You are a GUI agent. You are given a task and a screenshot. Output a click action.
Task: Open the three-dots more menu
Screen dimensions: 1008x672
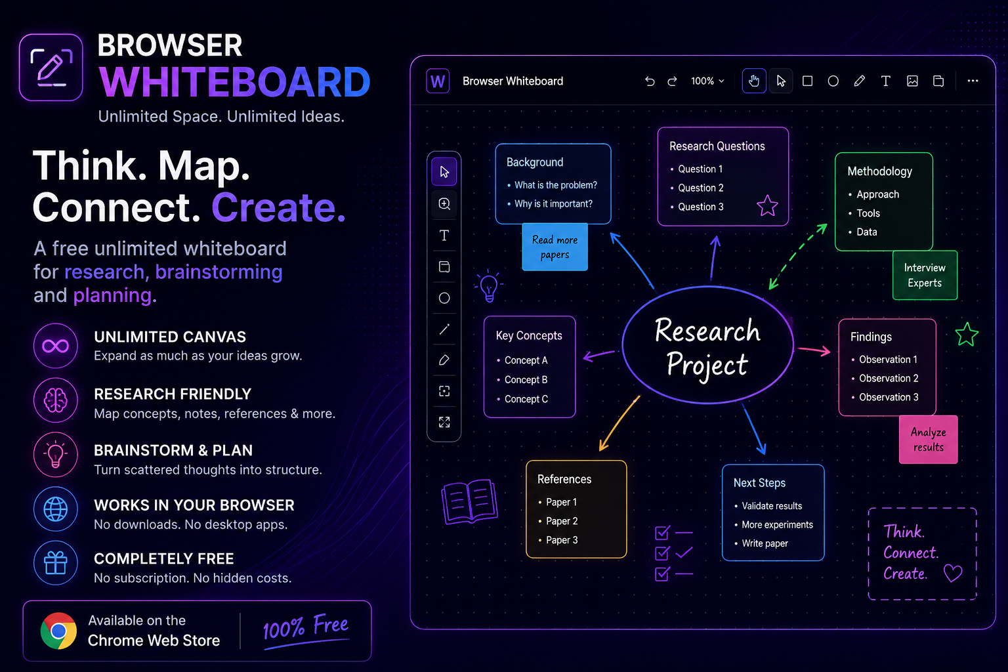pyautogui.click(x=973, y=81)
